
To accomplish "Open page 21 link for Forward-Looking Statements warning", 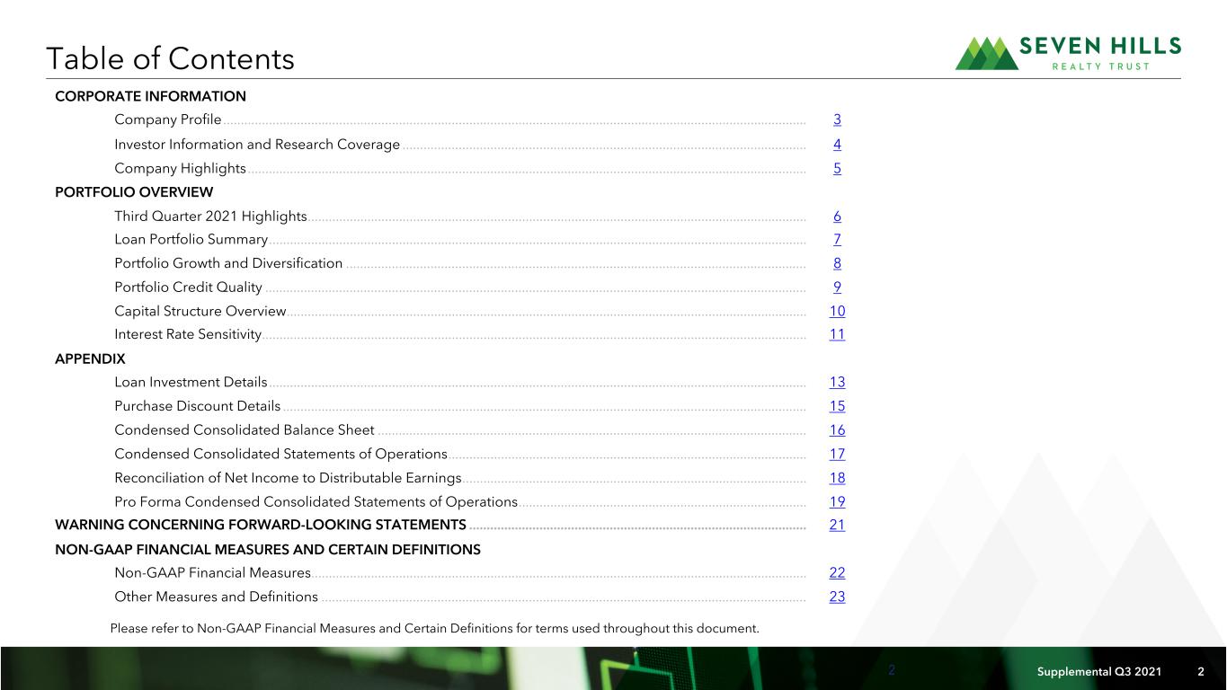I will pyautogui.click(x=837, y=525).
